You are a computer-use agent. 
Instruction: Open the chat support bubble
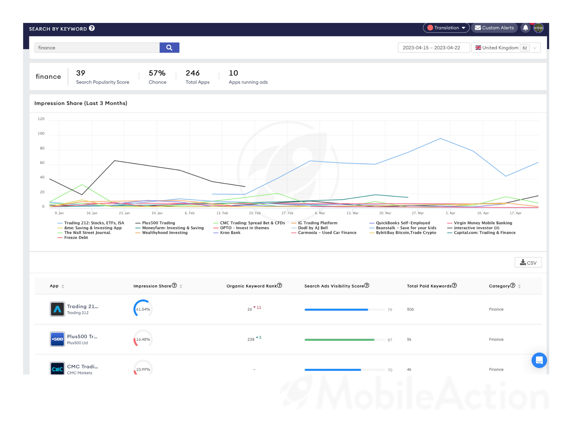click(539, 360)
